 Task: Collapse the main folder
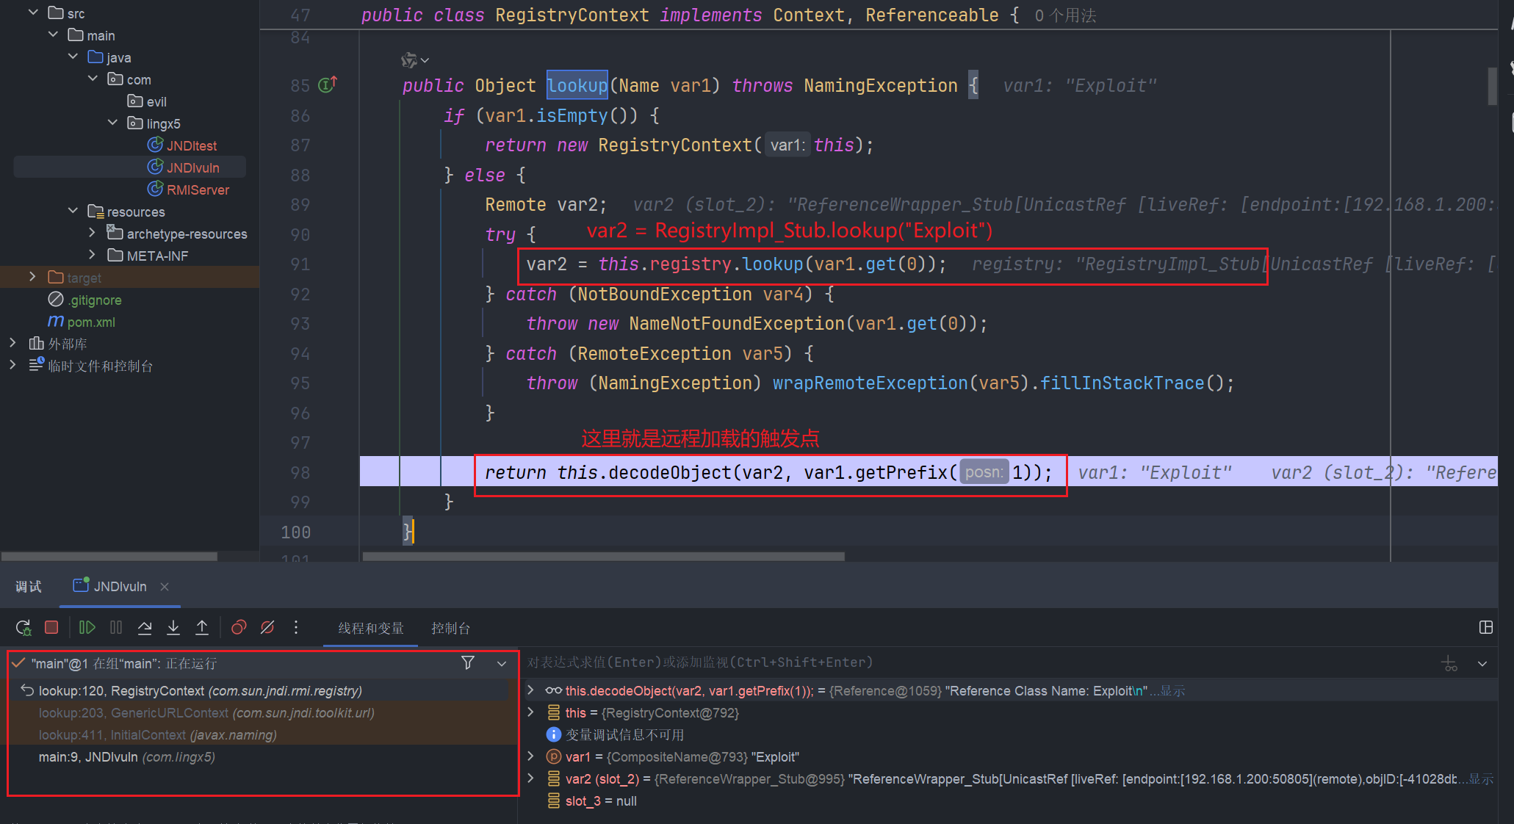pos(53,35)
